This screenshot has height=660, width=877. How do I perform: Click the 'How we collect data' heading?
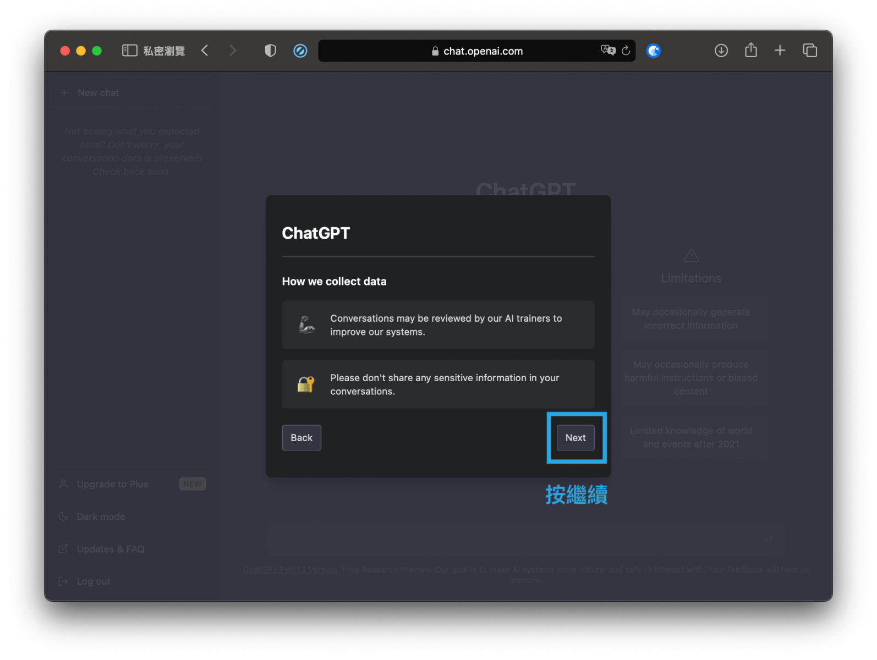334,281
